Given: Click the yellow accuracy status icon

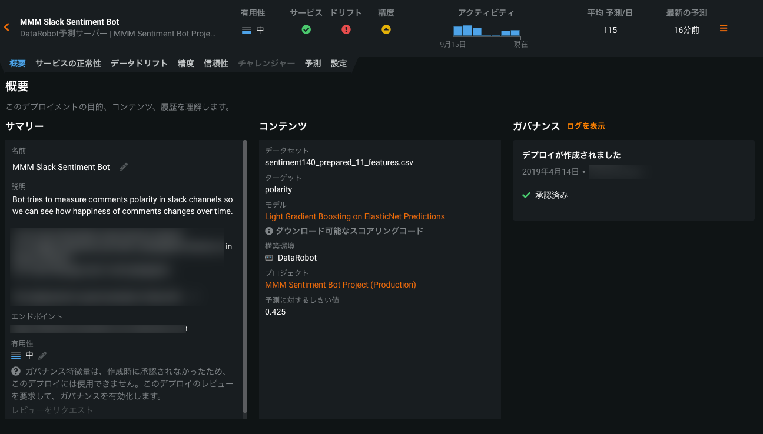Looking at the screenshot, I should pos(386,29).
